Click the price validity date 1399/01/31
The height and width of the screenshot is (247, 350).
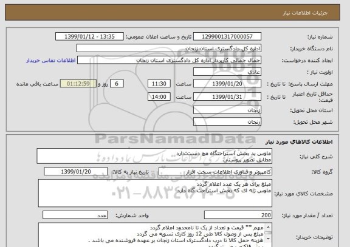tap(227, 97)
